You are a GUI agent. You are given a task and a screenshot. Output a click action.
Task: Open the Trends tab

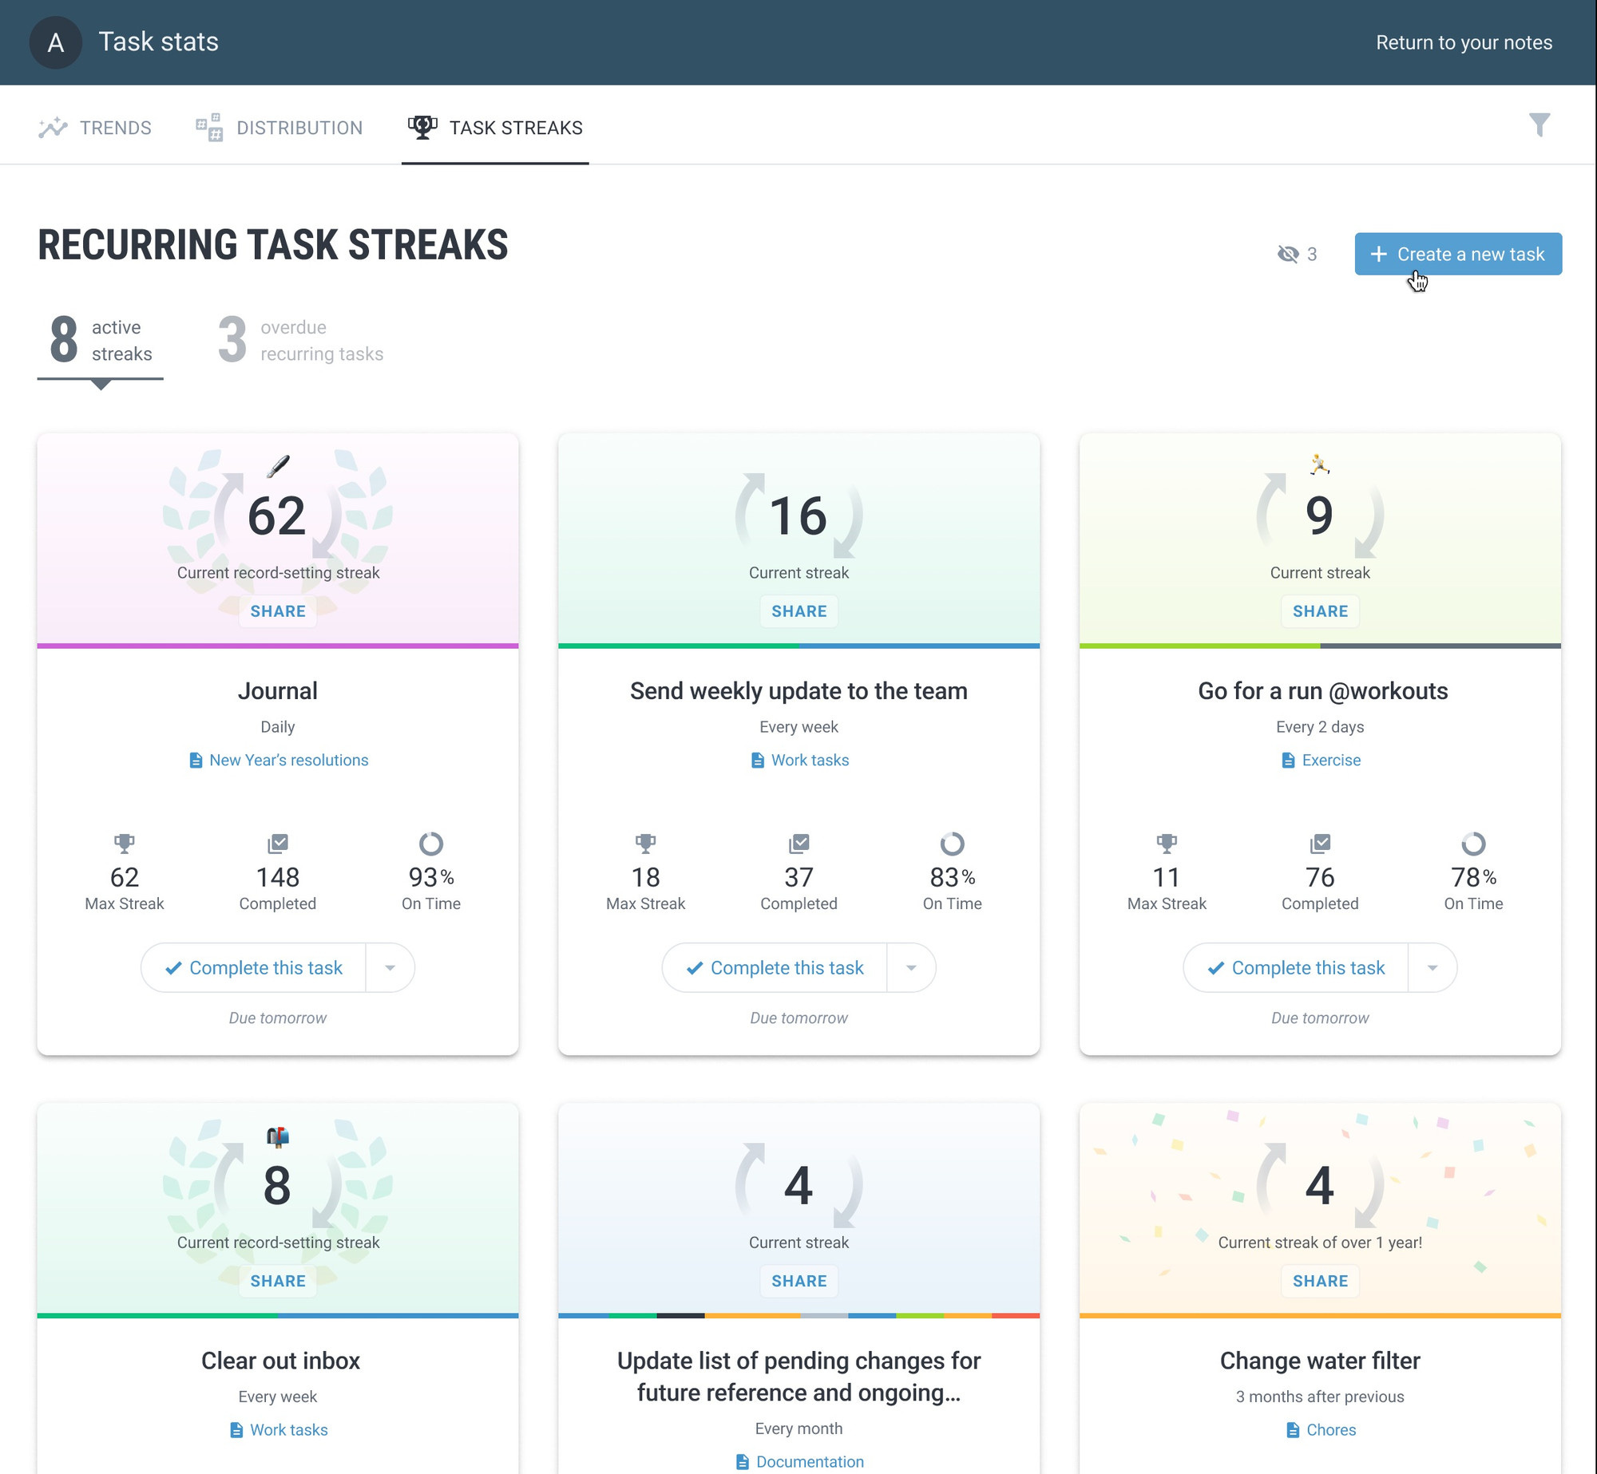coord(95,128)
